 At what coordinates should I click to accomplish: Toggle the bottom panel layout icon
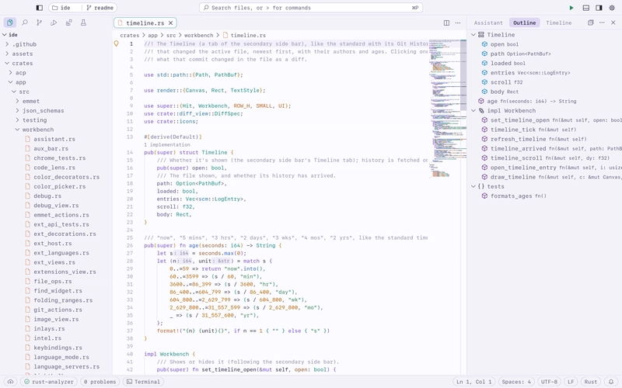(586, 8)
